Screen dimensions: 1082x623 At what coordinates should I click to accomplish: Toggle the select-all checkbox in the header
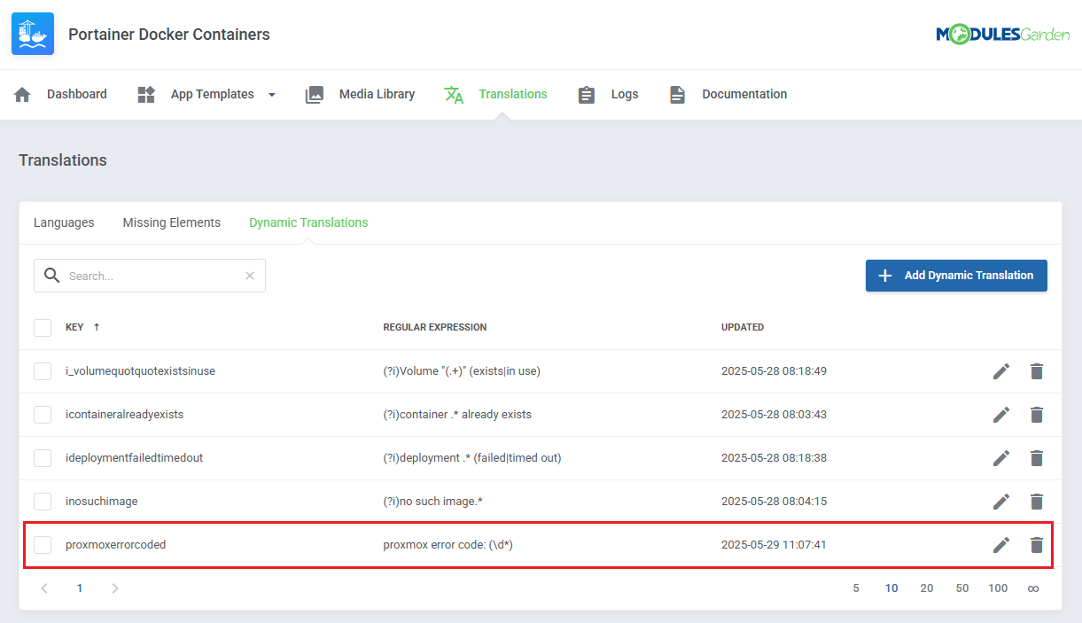tap(43, 328)
